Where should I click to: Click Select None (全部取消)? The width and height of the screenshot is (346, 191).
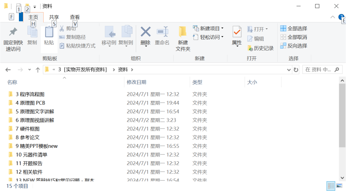[294, 37]
